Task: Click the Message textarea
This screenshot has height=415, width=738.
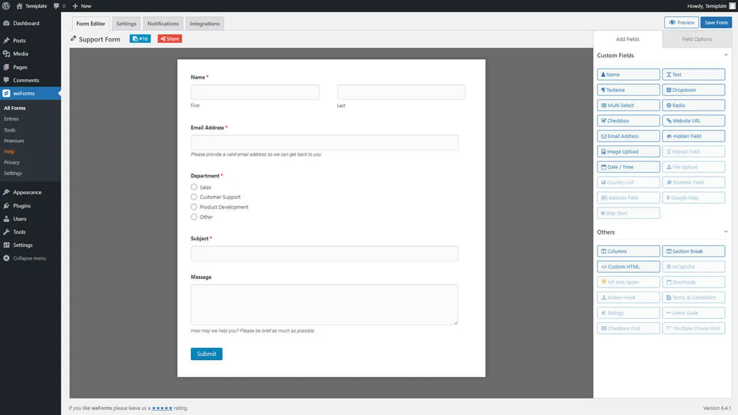Action: tap(325, 304)
